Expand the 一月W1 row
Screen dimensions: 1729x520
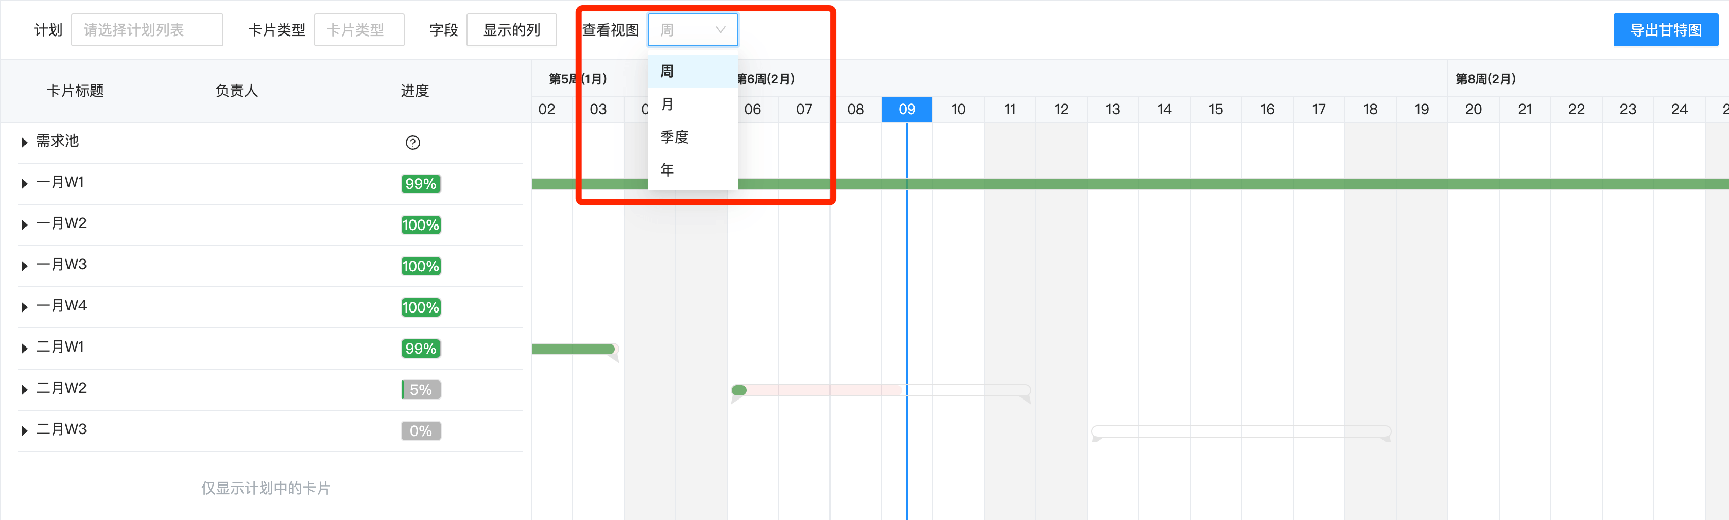(24, 183)
